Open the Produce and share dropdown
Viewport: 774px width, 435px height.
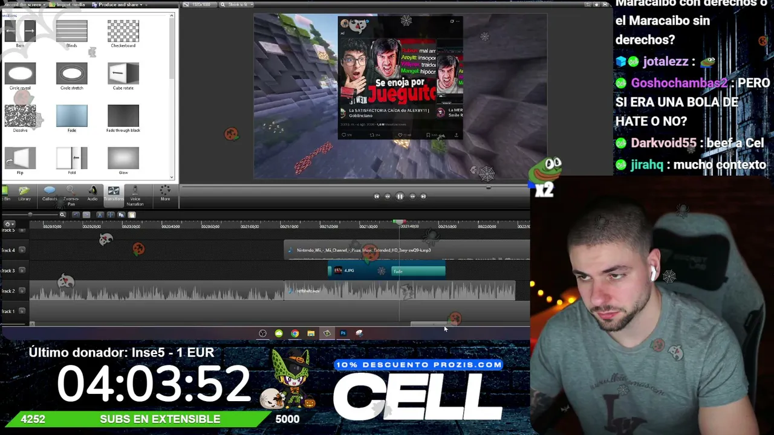coord(118,5)
